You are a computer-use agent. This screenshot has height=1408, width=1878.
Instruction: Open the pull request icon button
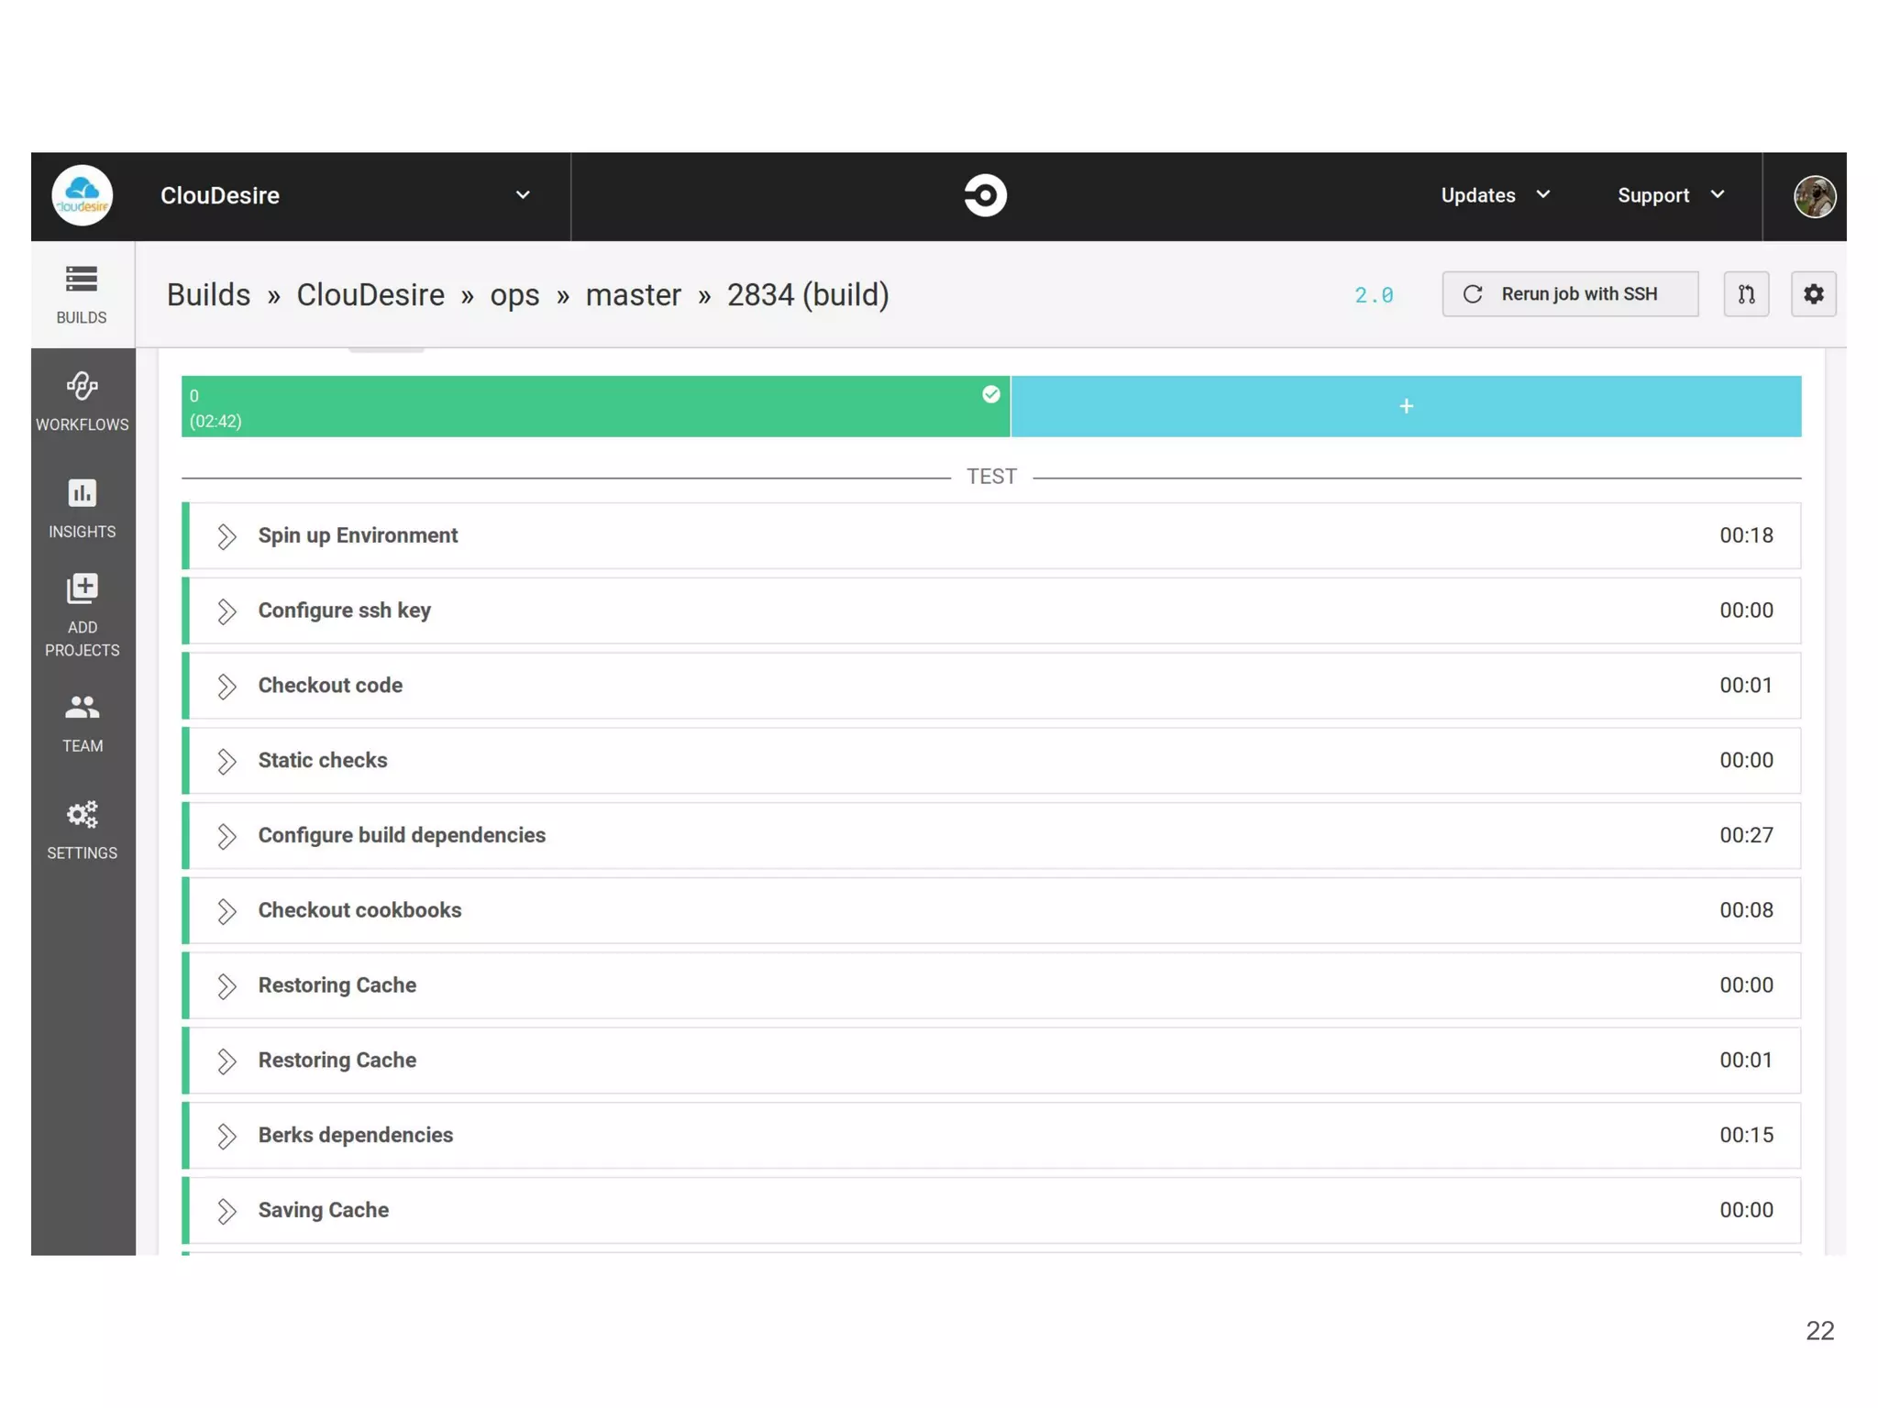click(x=1745, y=294)
